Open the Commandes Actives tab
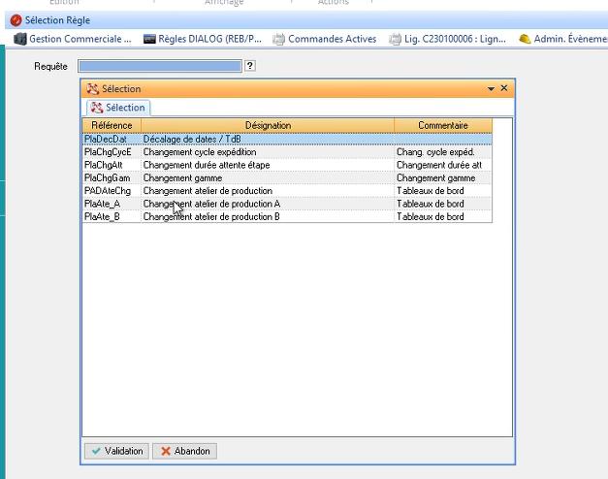The width and height of the screenshot is (608, 479). click(326, 39)
